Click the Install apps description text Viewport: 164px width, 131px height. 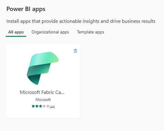81,21
